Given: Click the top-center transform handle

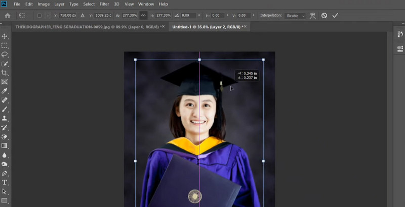Looking at the screenshot, I should [x=199, y=60].
